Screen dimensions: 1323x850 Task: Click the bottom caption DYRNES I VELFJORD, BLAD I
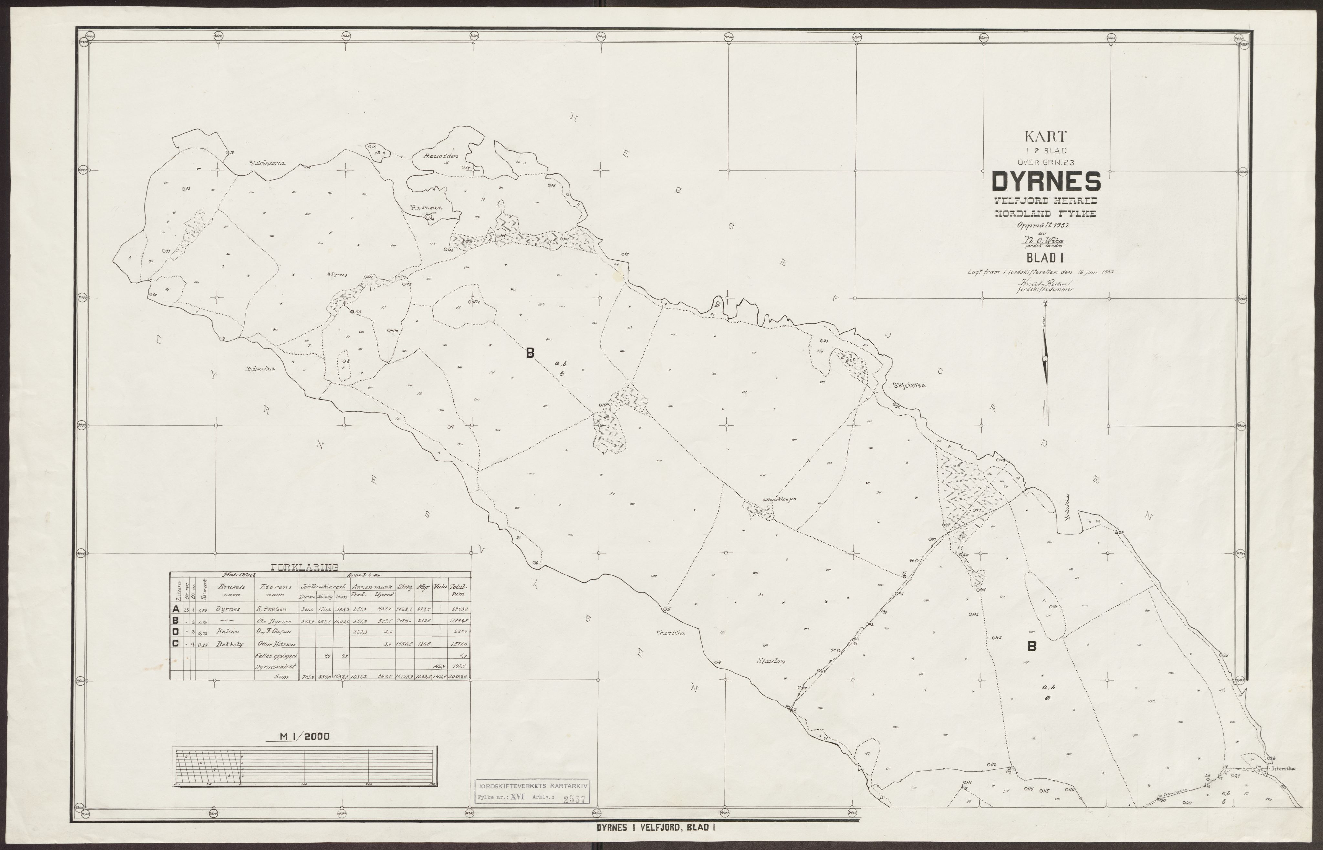656,828
